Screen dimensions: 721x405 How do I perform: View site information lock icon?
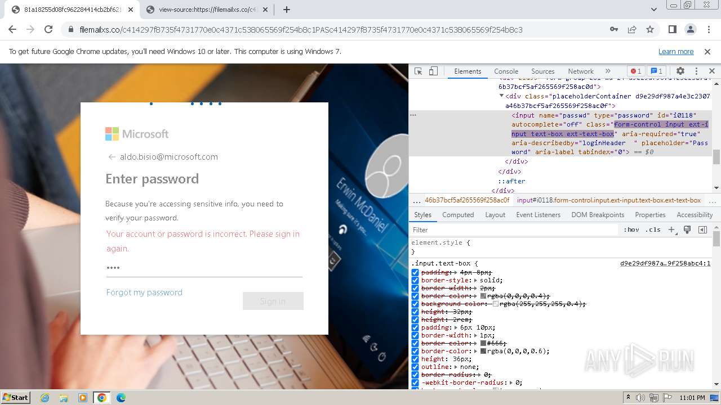[71, 30]
